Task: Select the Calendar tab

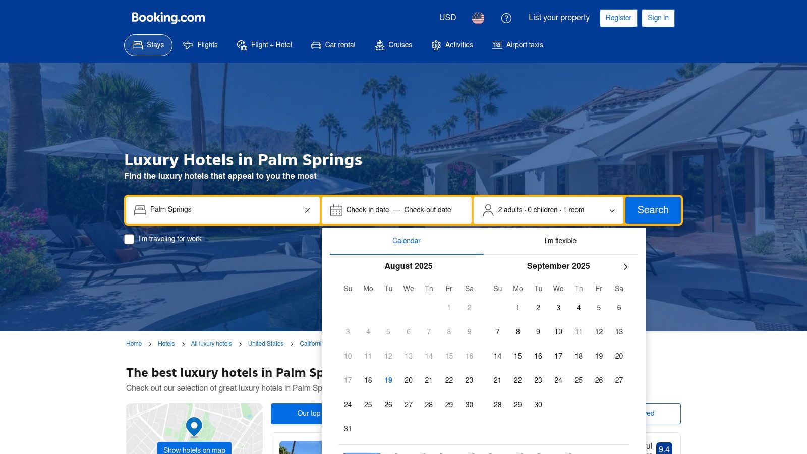Action: click(407, 241)
